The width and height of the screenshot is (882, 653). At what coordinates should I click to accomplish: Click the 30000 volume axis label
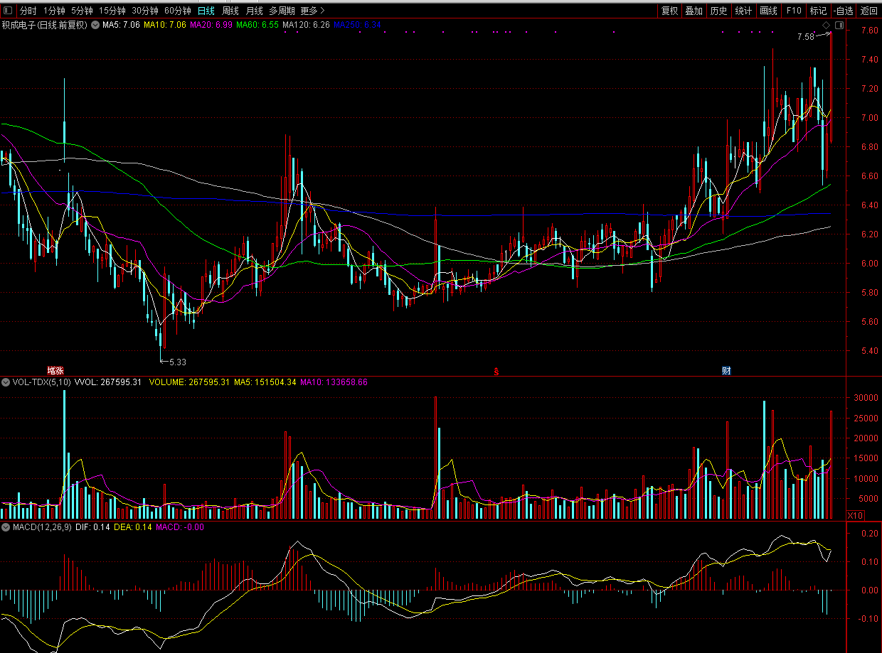(x=866, y=398)
